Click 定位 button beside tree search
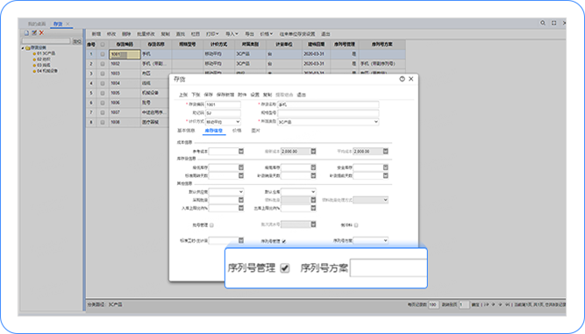 [x=77, y=41]
